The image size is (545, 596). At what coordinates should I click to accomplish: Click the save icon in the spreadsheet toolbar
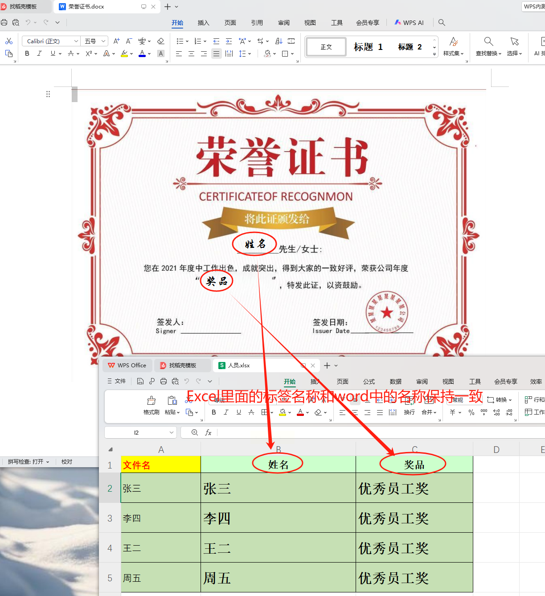(x=140, y=381)
